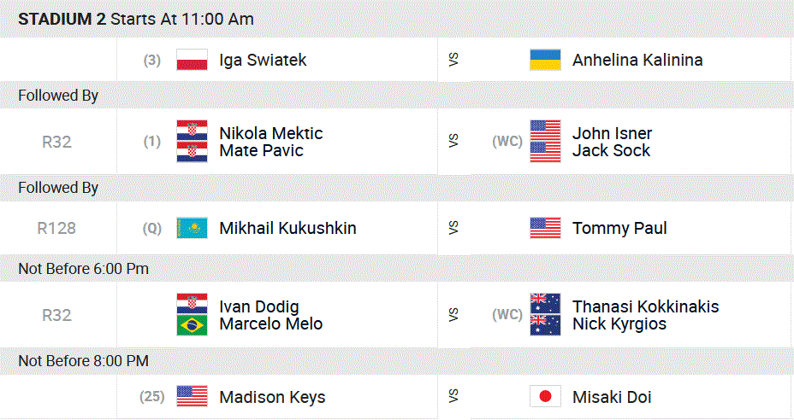
Task: Click the Poland flag beside Iga Swiatek
Action: click(192, 60)
